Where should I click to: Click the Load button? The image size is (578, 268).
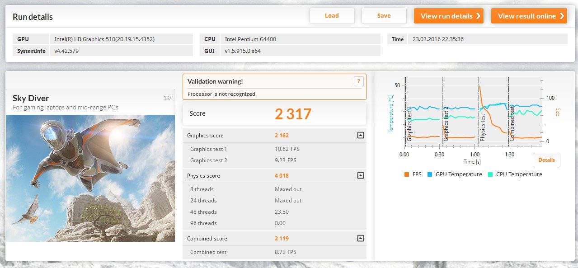[x=332, y=16]
